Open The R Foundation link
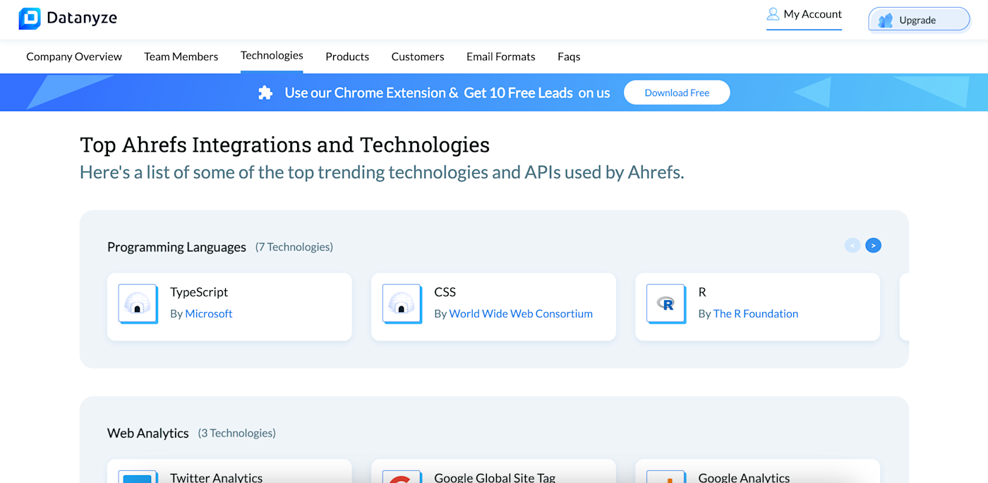Viewport: 988px width, 483px height. (x=756, y=314)
